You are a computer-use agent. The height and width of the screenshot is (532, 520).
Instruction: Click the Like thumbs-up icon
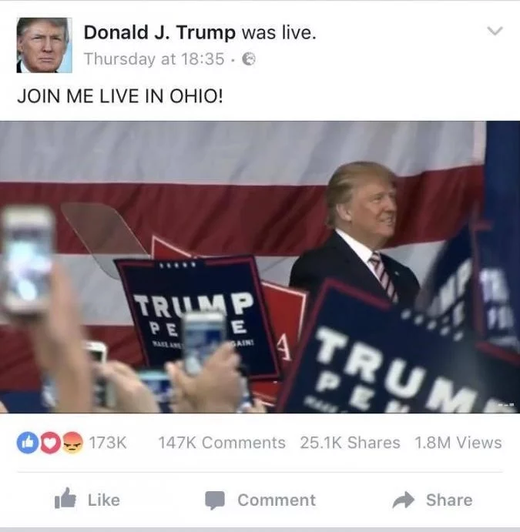[65, 498]
